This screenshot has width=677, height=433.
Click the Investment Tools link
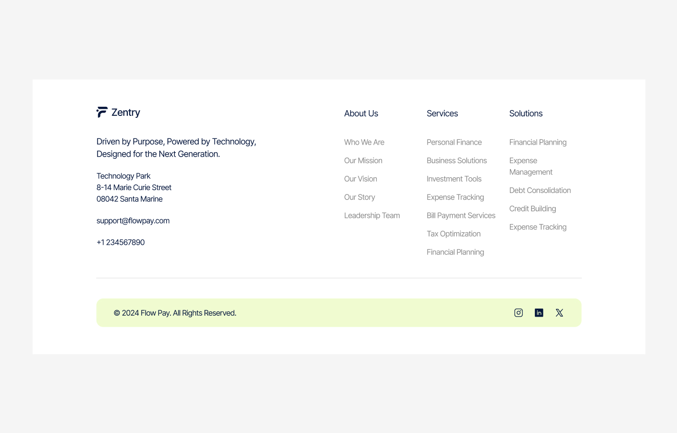tap(454, 179)
